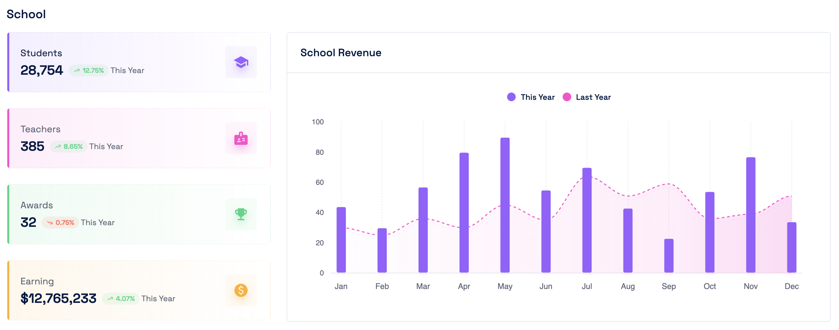The width and height of the screenshot is (839, 330).
Task: Click the upward trend arrow beside 4.07%
Action: point(110,299)
